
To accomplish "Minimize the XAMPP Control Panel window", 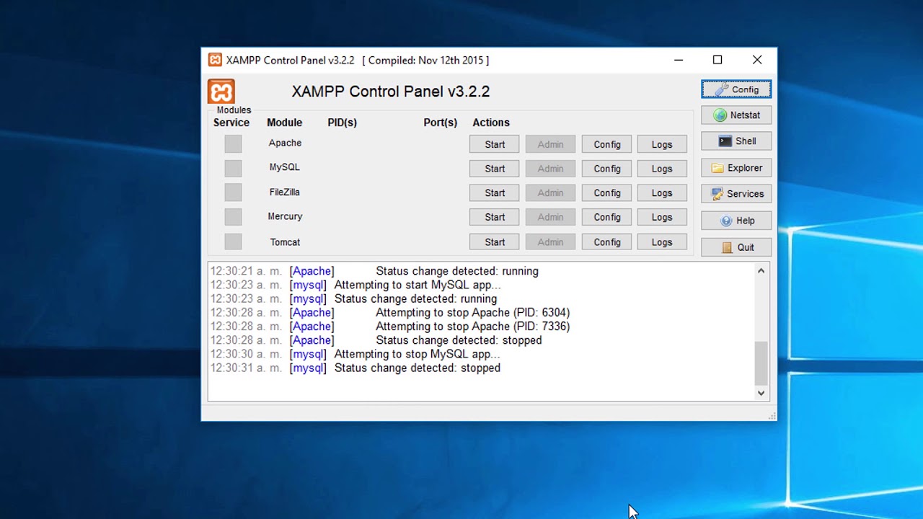I will click(679, 60).
